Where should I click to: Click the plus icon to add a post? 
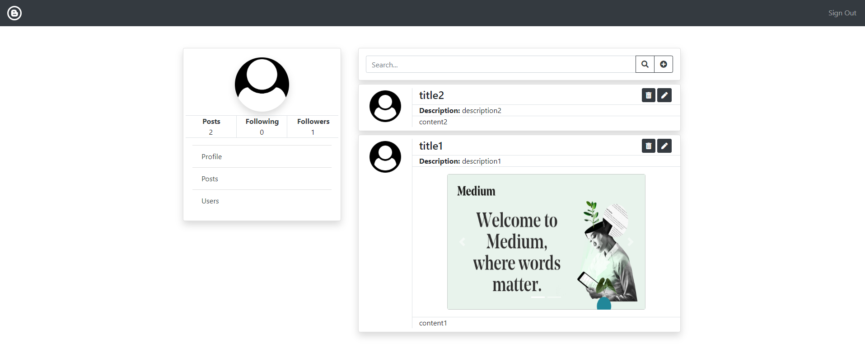664,64
